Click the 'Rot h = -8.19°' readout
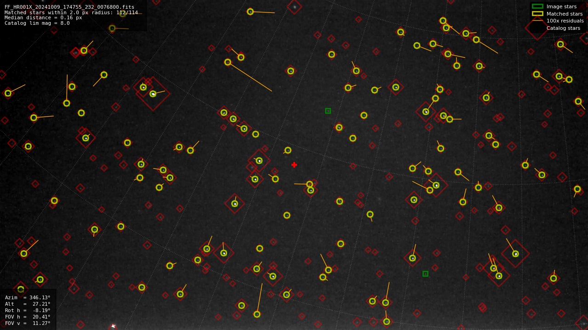 [x=28, y=310]
